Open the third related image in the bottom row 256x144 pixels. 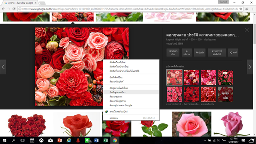coord(208,94)
